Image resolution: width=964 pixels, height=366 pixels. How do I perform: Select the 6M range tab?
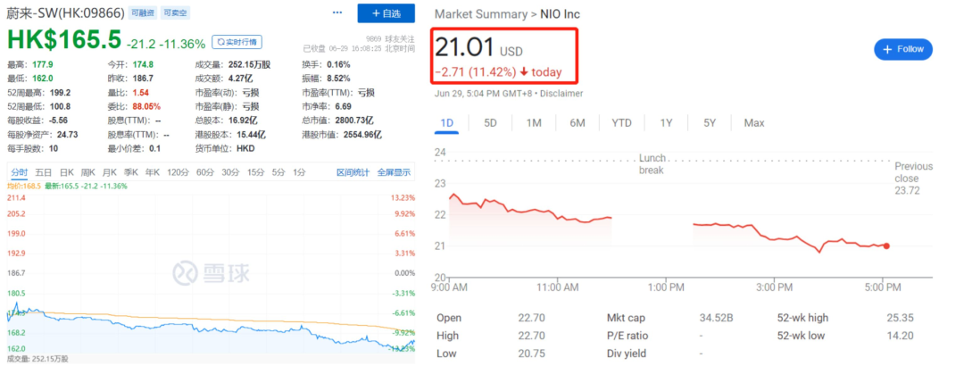click(x=578, y=123)
